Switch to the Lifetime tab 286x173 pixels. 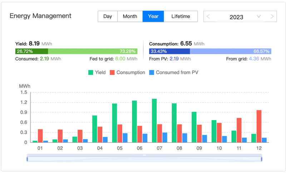[181, 16]
